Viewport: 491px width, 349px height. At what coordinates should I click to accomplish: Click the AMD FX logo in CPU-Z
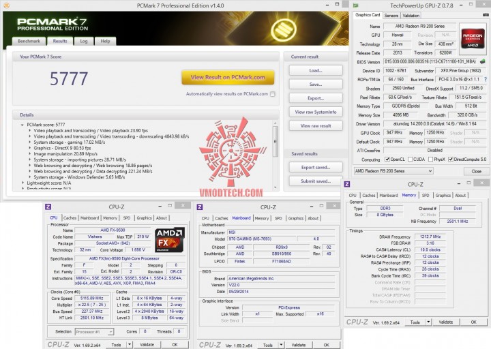click(170, 240)
